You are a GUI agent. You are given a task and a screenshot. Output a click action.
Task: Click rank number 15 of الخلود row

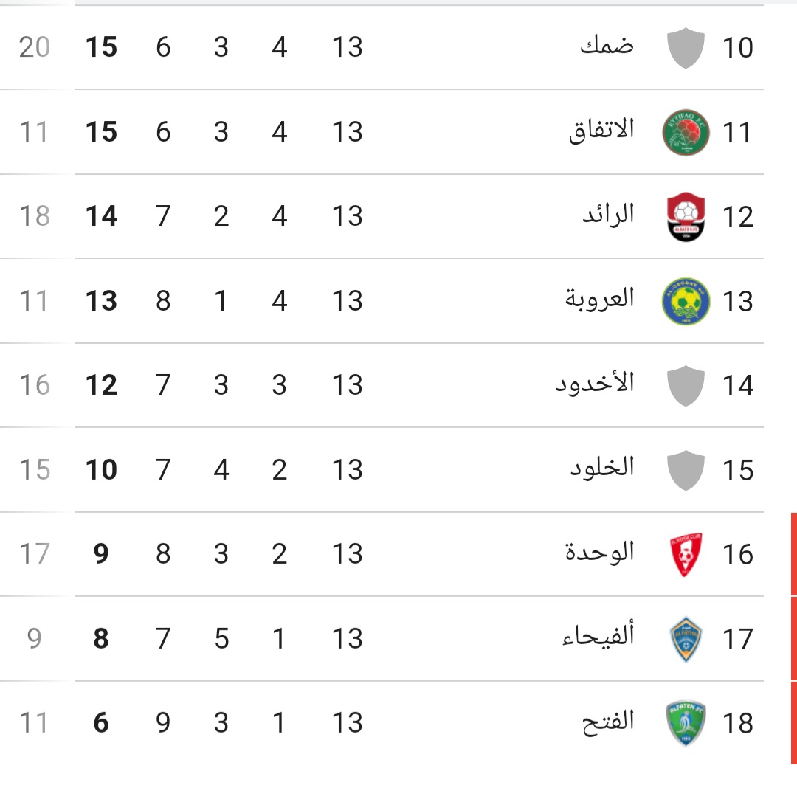click(737, 470)
